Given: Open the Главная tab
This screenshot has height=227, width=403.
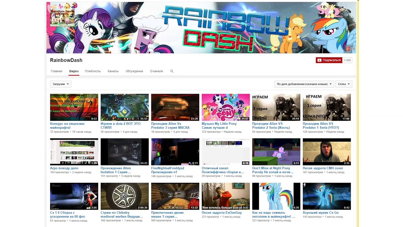Looking at the screenshot, I should pyautogui.click(x=57, y=71).
